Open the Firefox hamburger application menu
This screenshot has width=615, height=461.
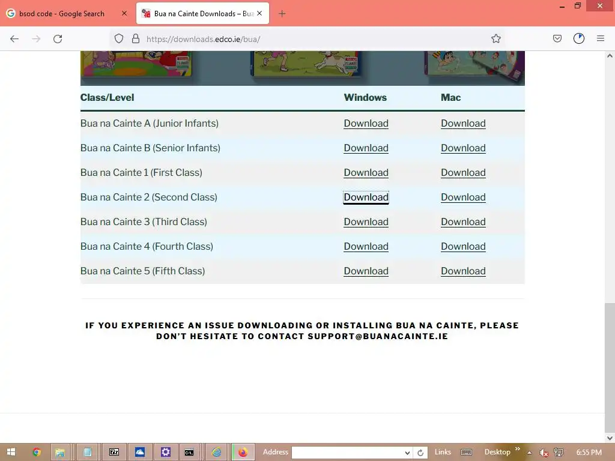pyautogui.click(x=601, y=38)
